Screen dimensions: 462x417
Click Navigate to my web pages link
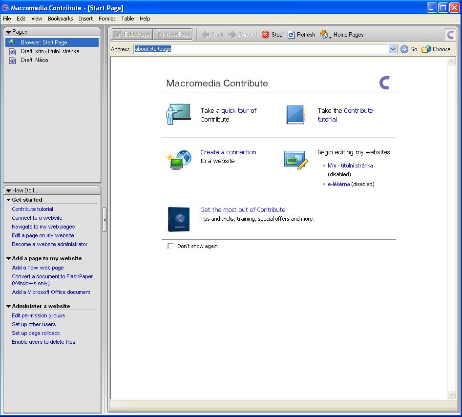(x=43, y=227)
